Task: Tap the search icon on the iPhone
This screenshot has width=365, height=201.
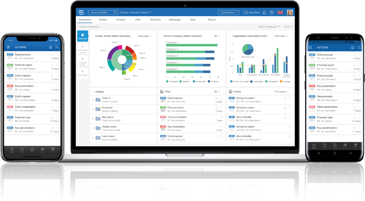Action: click(57, 47)
